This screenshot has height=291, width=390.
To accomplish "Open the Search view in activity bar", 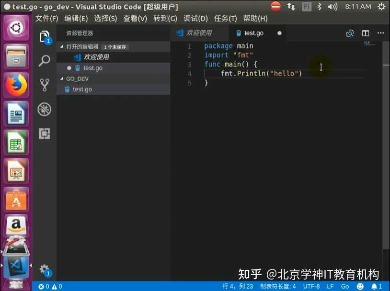I will [x=45, y=61].
